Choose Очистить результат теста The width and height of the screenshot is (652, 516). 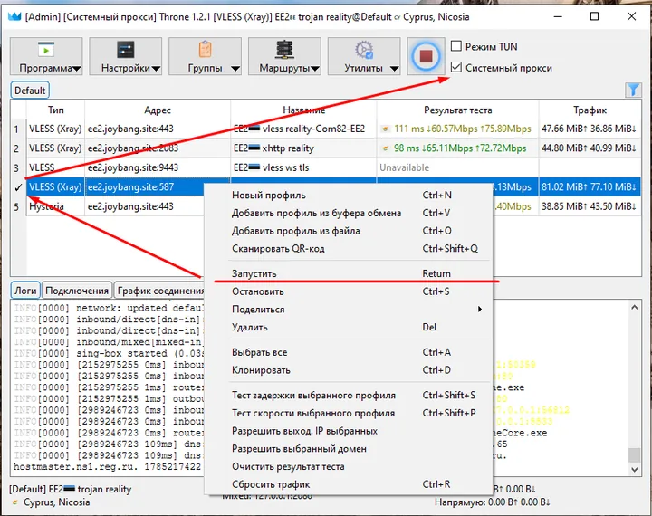(x=349, y=466)
